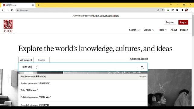Follow 'Log in through your library' link
This screenshot has height=109, width=194.
click(106, 16)
